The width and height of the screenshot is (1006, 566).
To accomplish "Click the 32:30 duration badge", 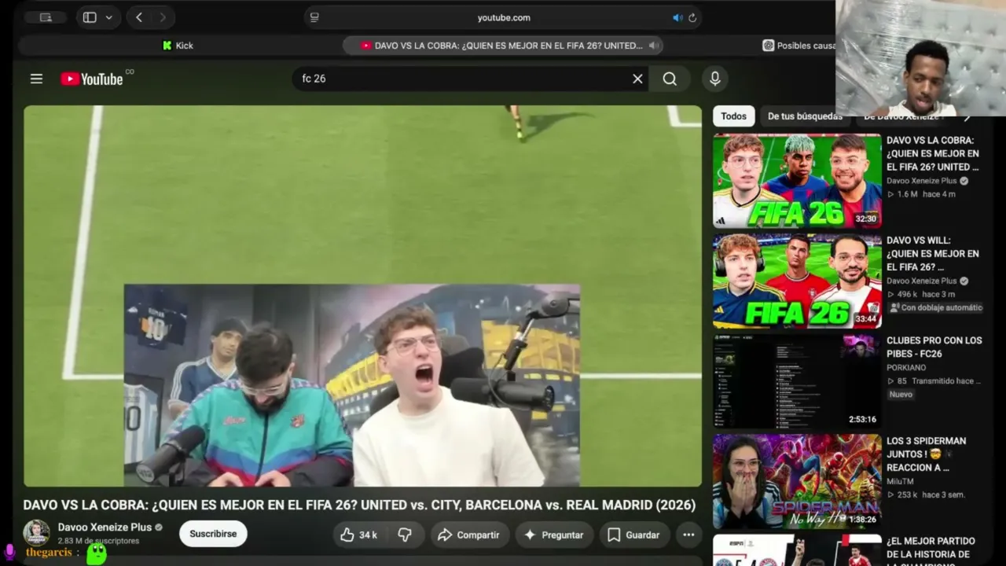I will coord(865,219).
